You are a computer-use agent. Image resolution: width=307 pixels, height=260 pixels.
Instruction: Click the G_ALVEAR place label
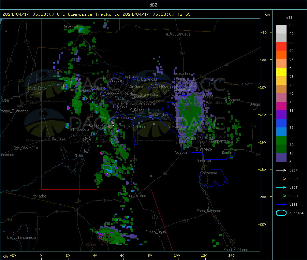tap(204, 150)
